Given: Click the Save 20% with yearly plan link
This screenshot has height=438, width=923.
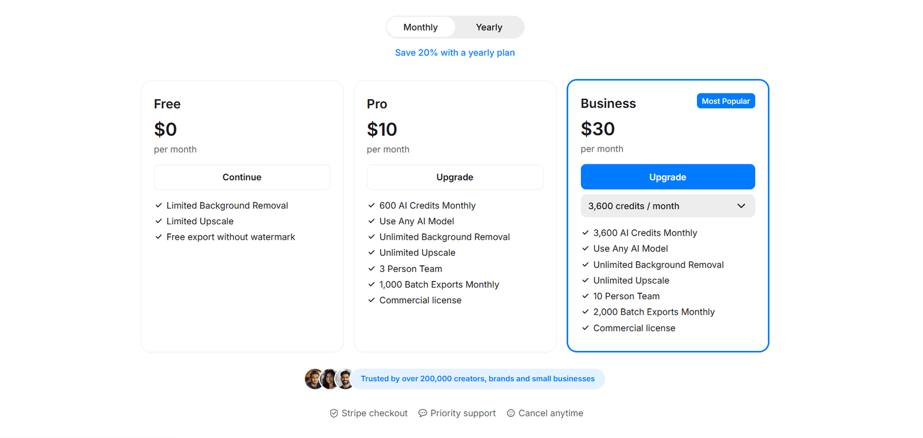Looking at the screenshot, I should [x=455, y=52].
